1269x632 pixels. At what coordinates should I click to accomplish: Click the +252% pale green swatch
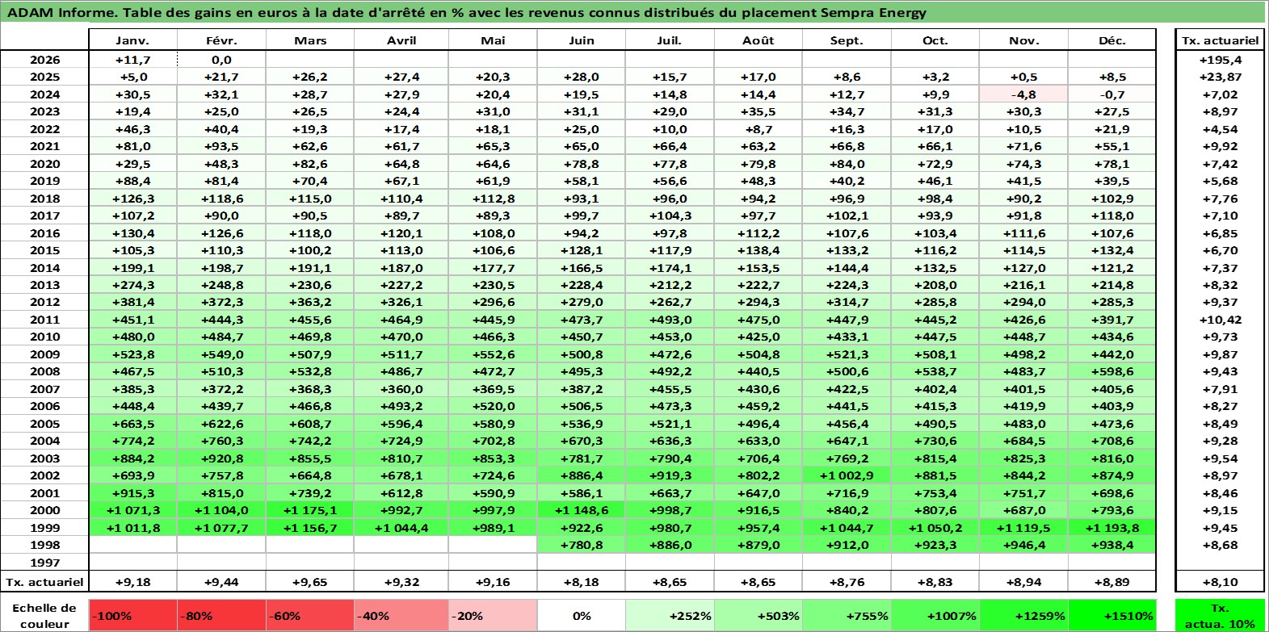tap(670, 615)
